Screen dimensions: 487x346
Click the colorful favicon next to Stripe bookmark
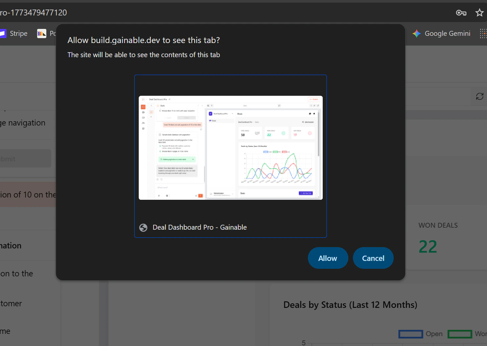(x=42, y=33)
